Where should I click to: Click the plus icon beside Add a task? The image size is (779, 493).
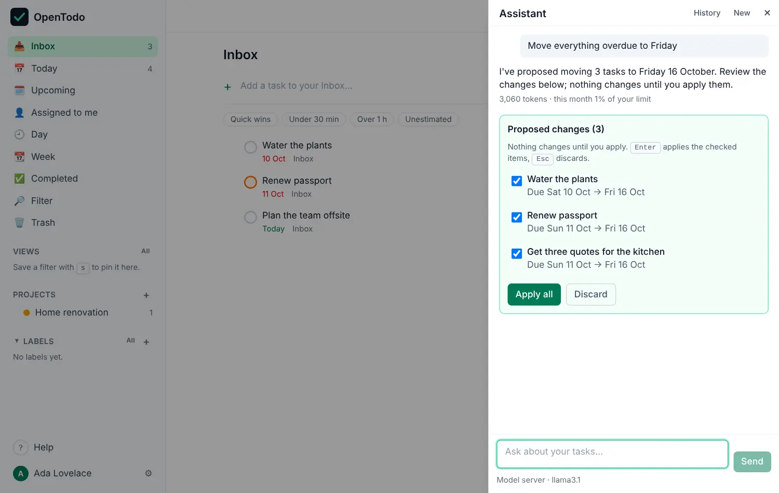click(227, 87)
